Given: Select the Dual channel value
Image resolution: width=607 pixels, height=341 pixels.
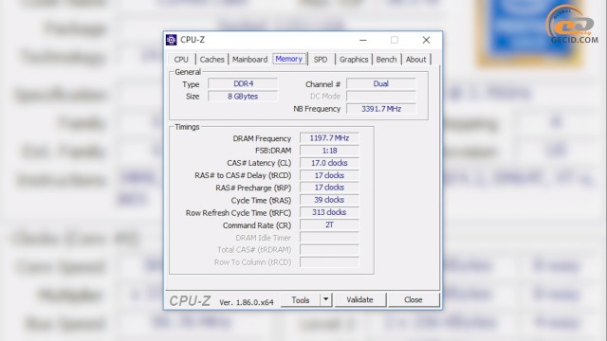Looking at the screenshot, I should click(381, 84).
